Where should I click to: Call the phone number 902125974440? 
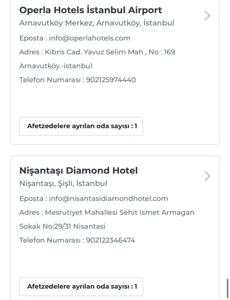(111, 80)
